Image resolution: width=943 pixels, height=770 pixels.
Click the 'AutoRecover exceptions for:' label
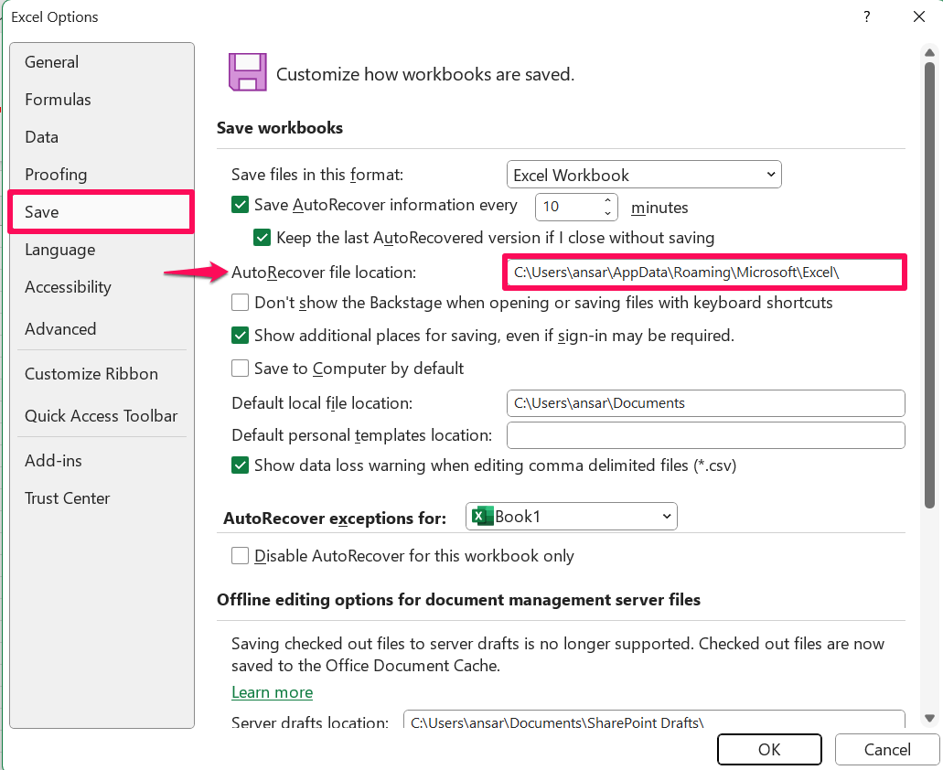pos(335,519)
